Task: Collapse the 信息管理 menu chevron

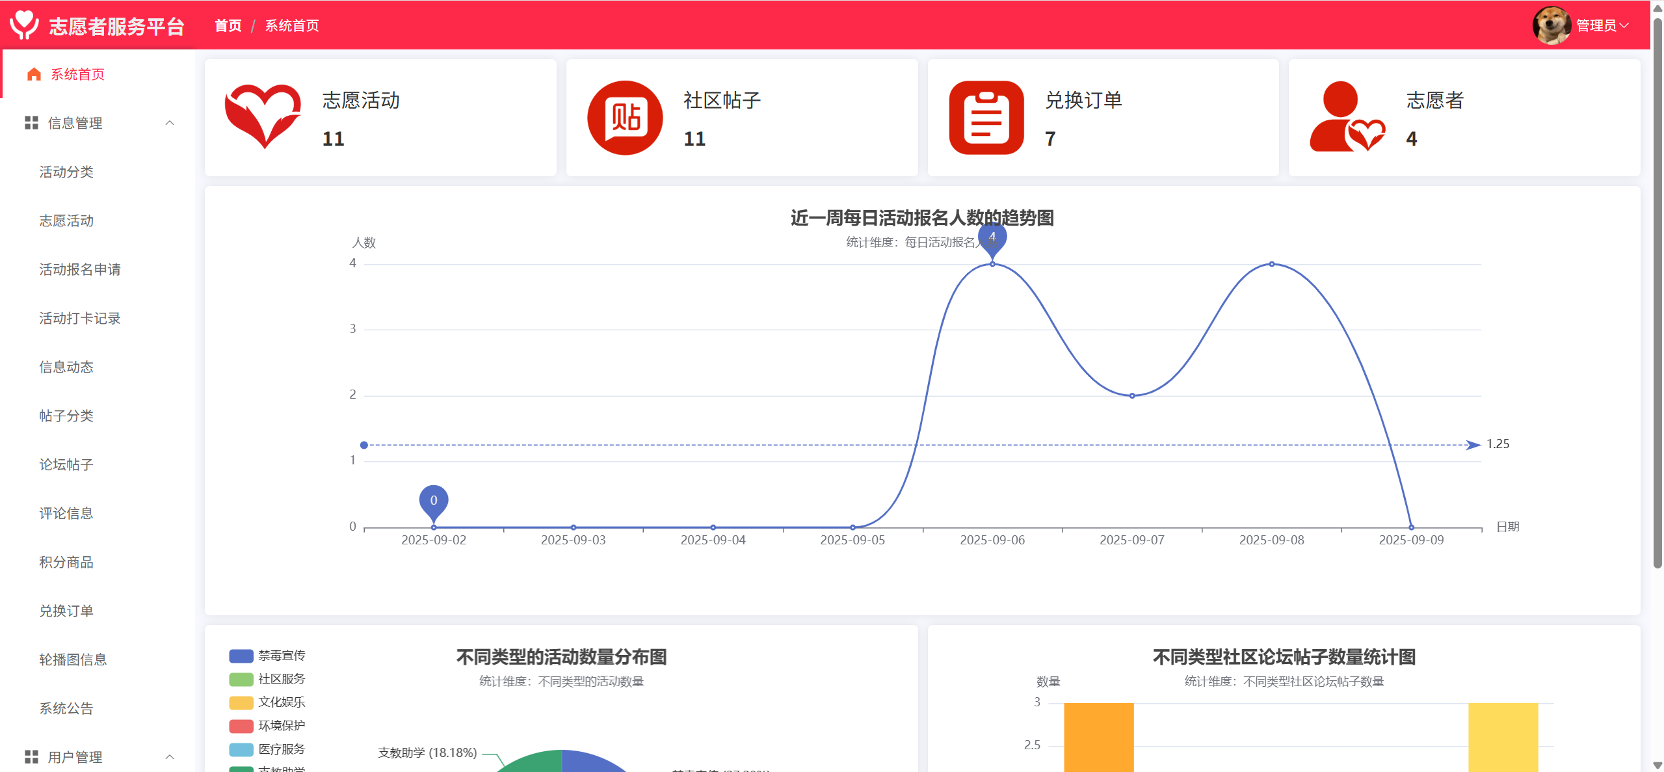Action: click(170, 123)
